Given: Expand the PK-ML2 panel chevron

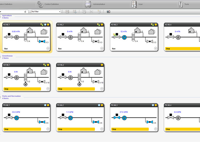Looking at the screenshot, I should tap(102, 129).
